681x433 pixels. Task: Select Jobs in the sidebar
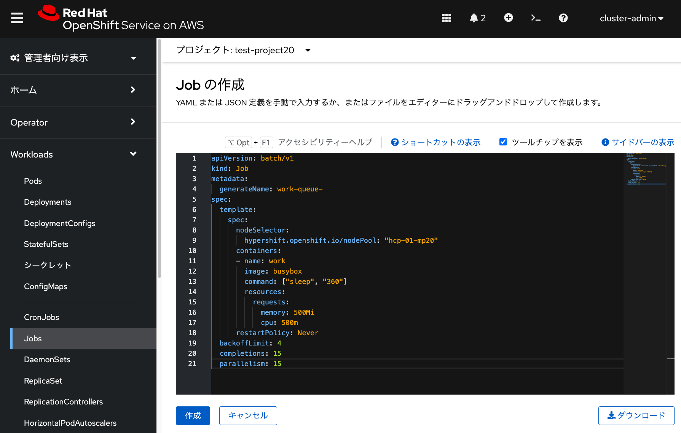[83, 339]
